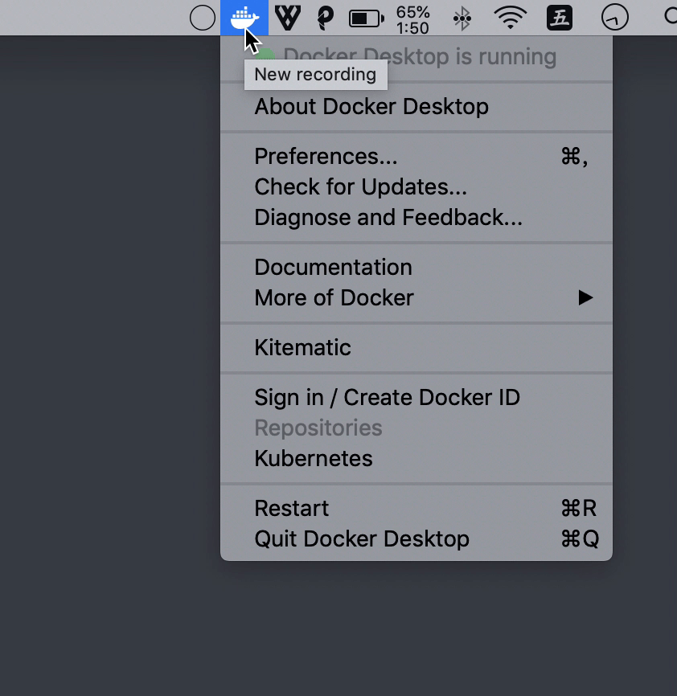Click the circle recording icon in menu bar
677x696 pixels.
coord(203,18)
